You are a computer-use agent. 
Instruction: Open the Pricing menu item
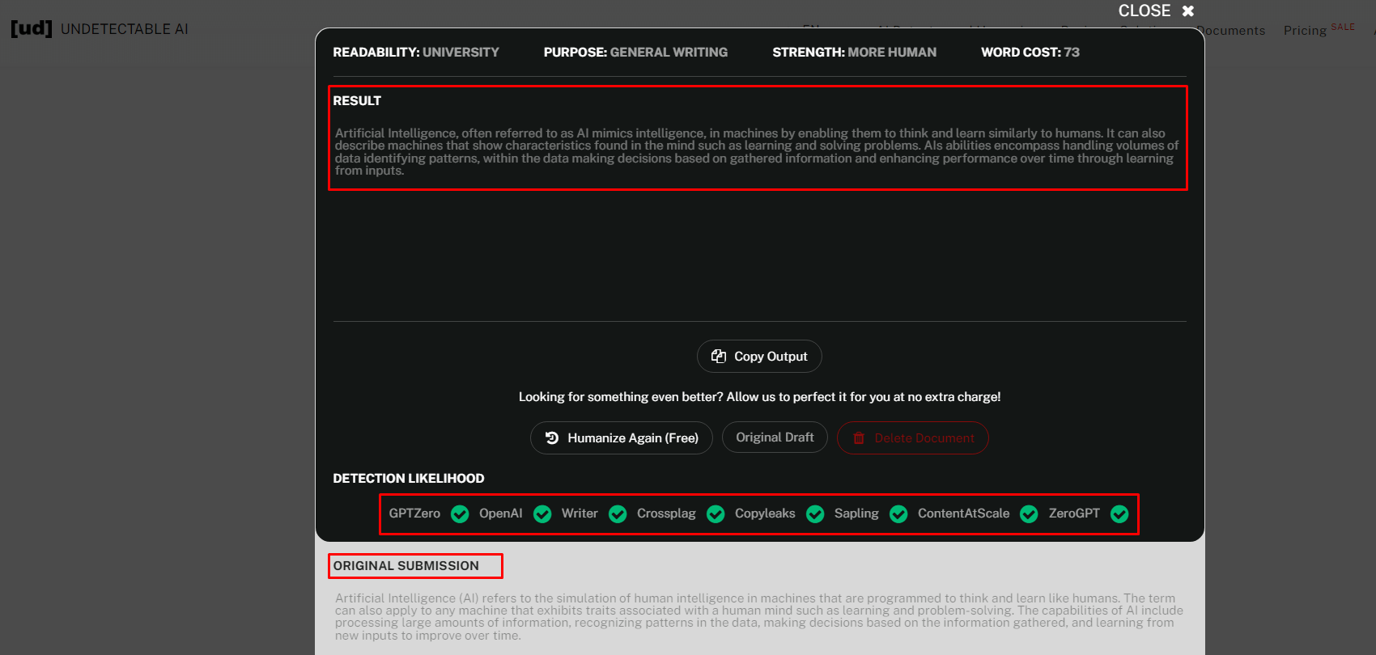[1305, 31]
